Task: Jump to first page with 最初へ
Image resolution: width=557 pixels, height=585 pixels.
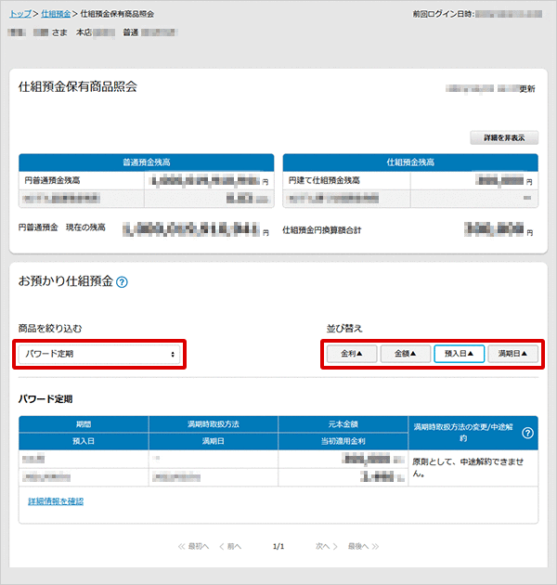Action: 194,546
